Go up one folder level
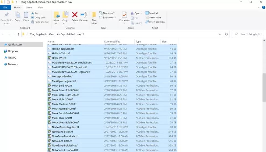The width and height of the screenshot is (266, 152). (x=19, y=34)
